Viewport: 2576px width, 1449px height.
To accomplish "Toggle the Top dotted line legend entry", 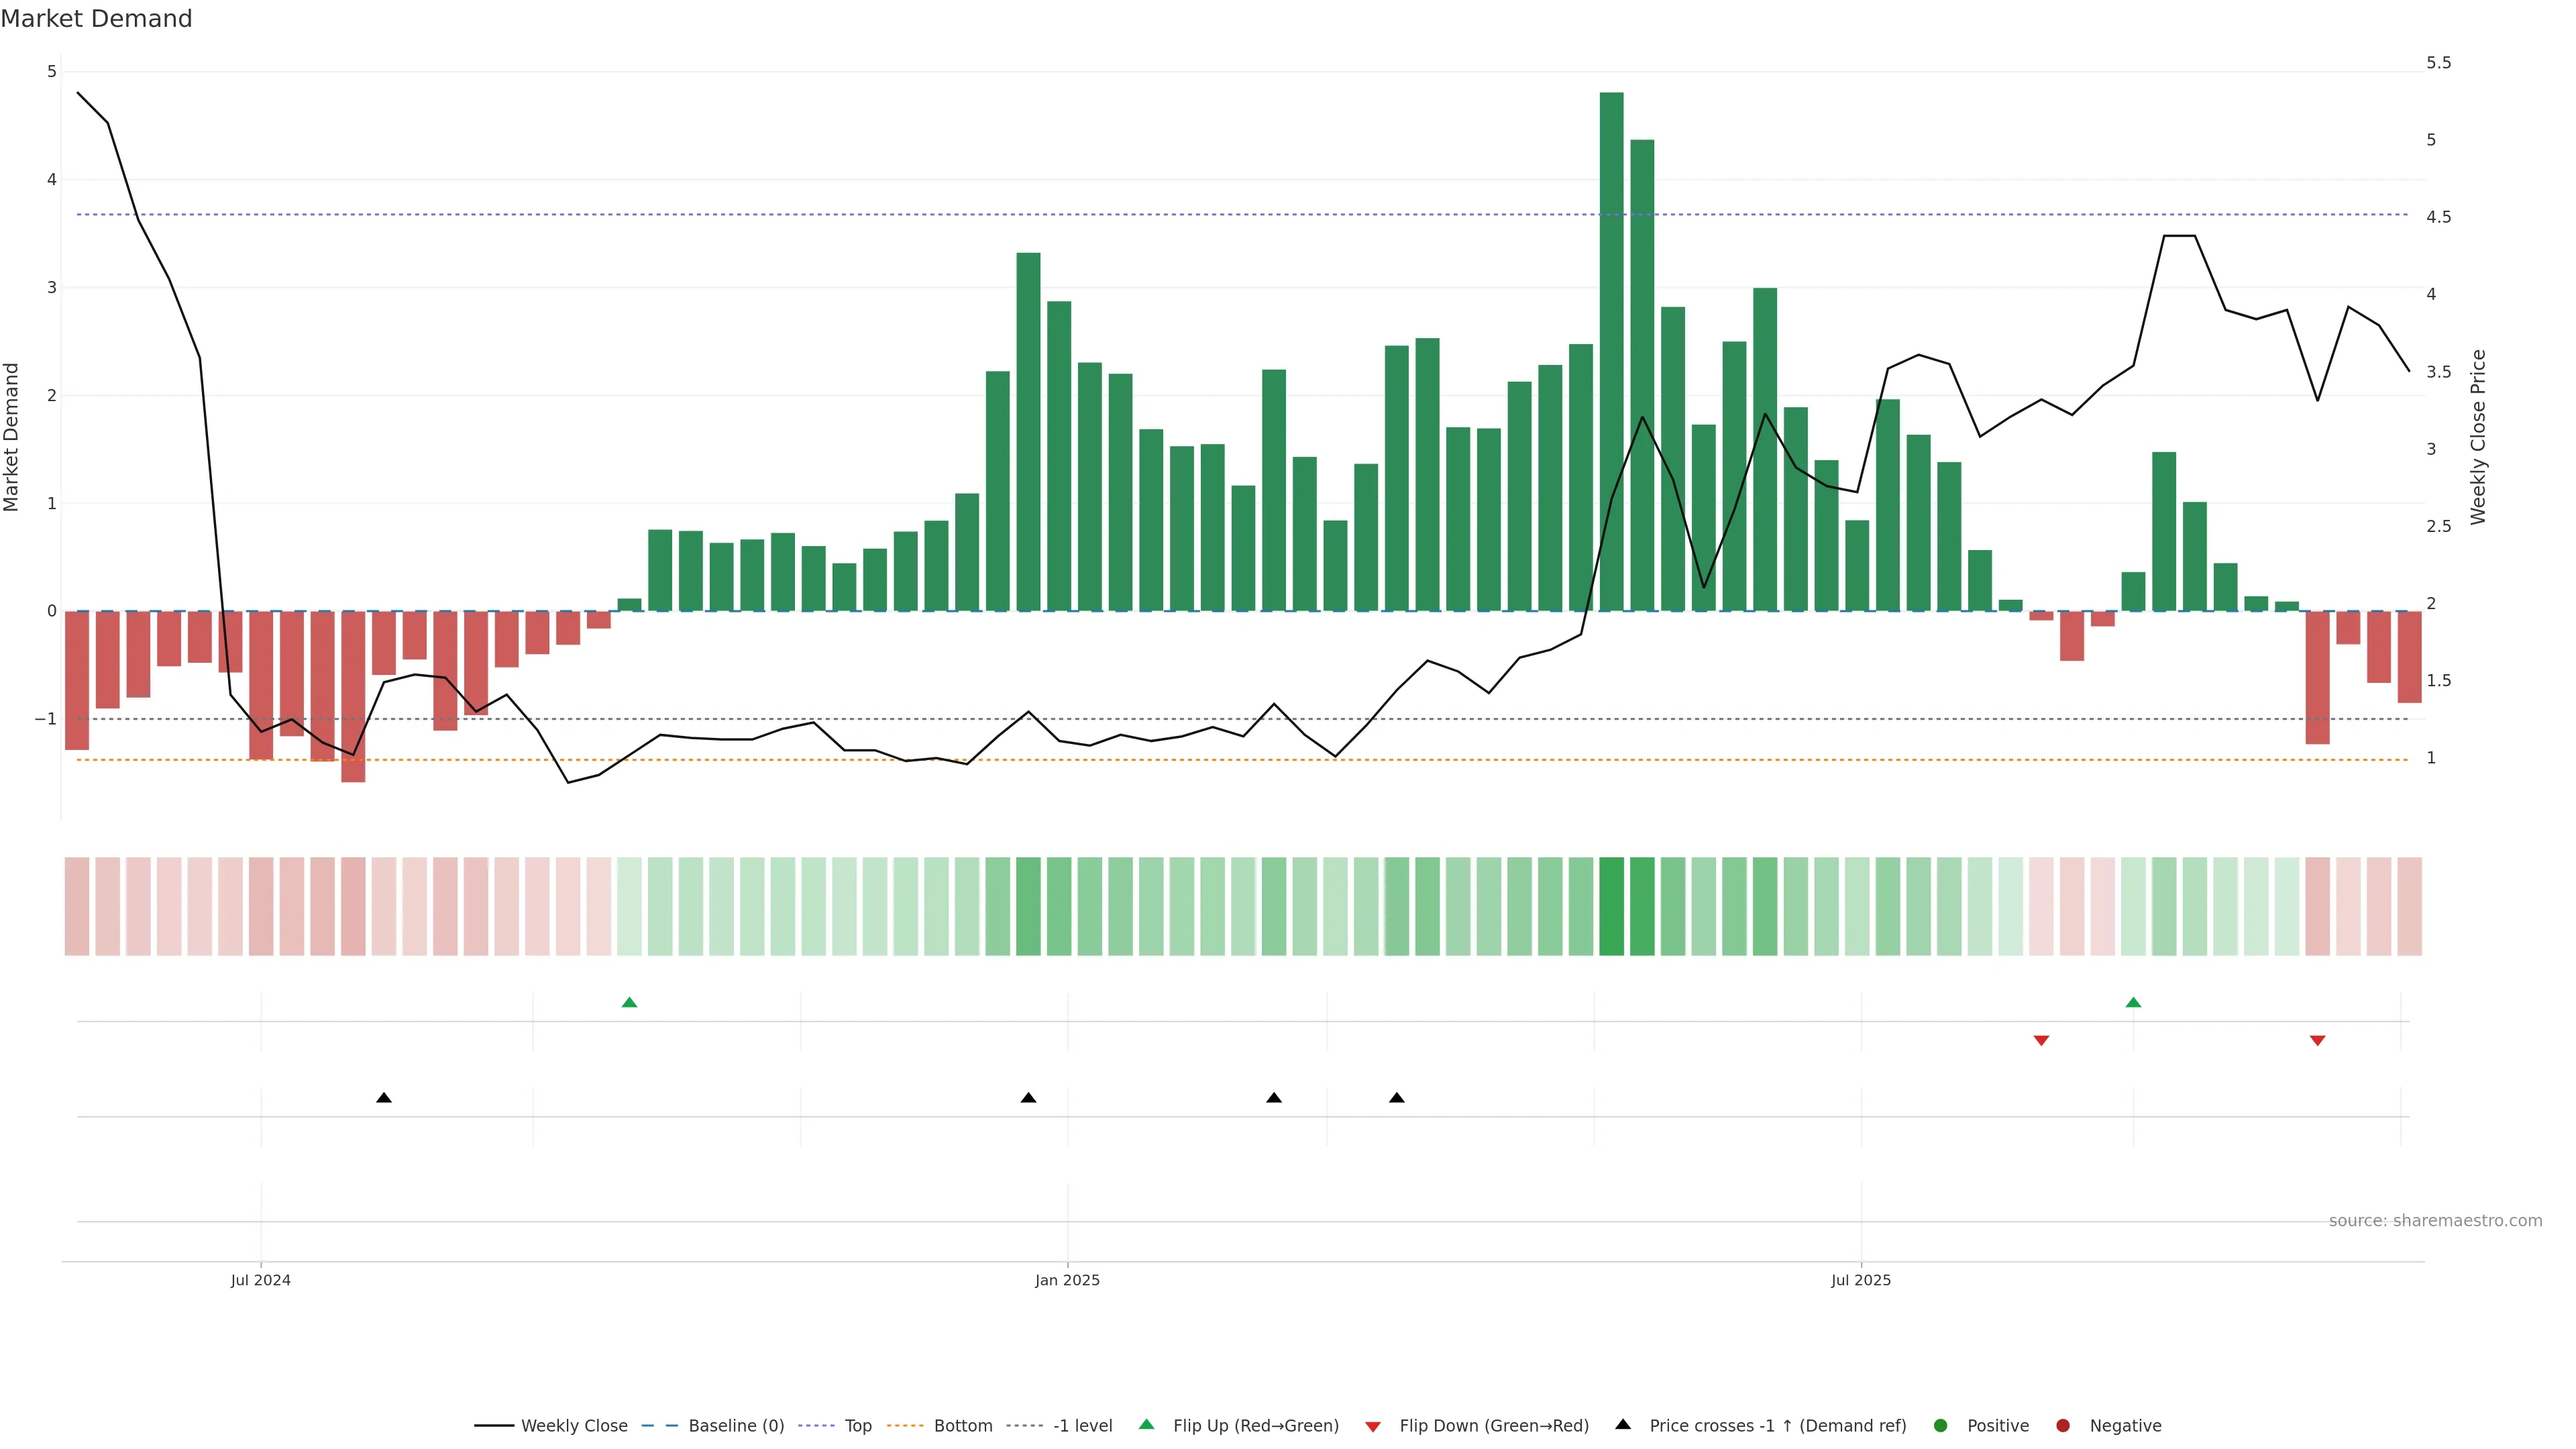I will pos(857,1426).
